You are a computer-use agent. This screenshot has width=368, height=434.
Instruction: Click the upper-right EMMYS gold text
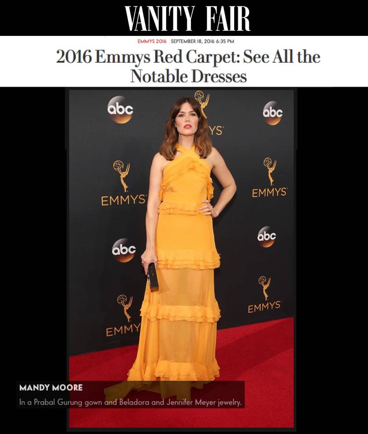click(x=270, y=193)
